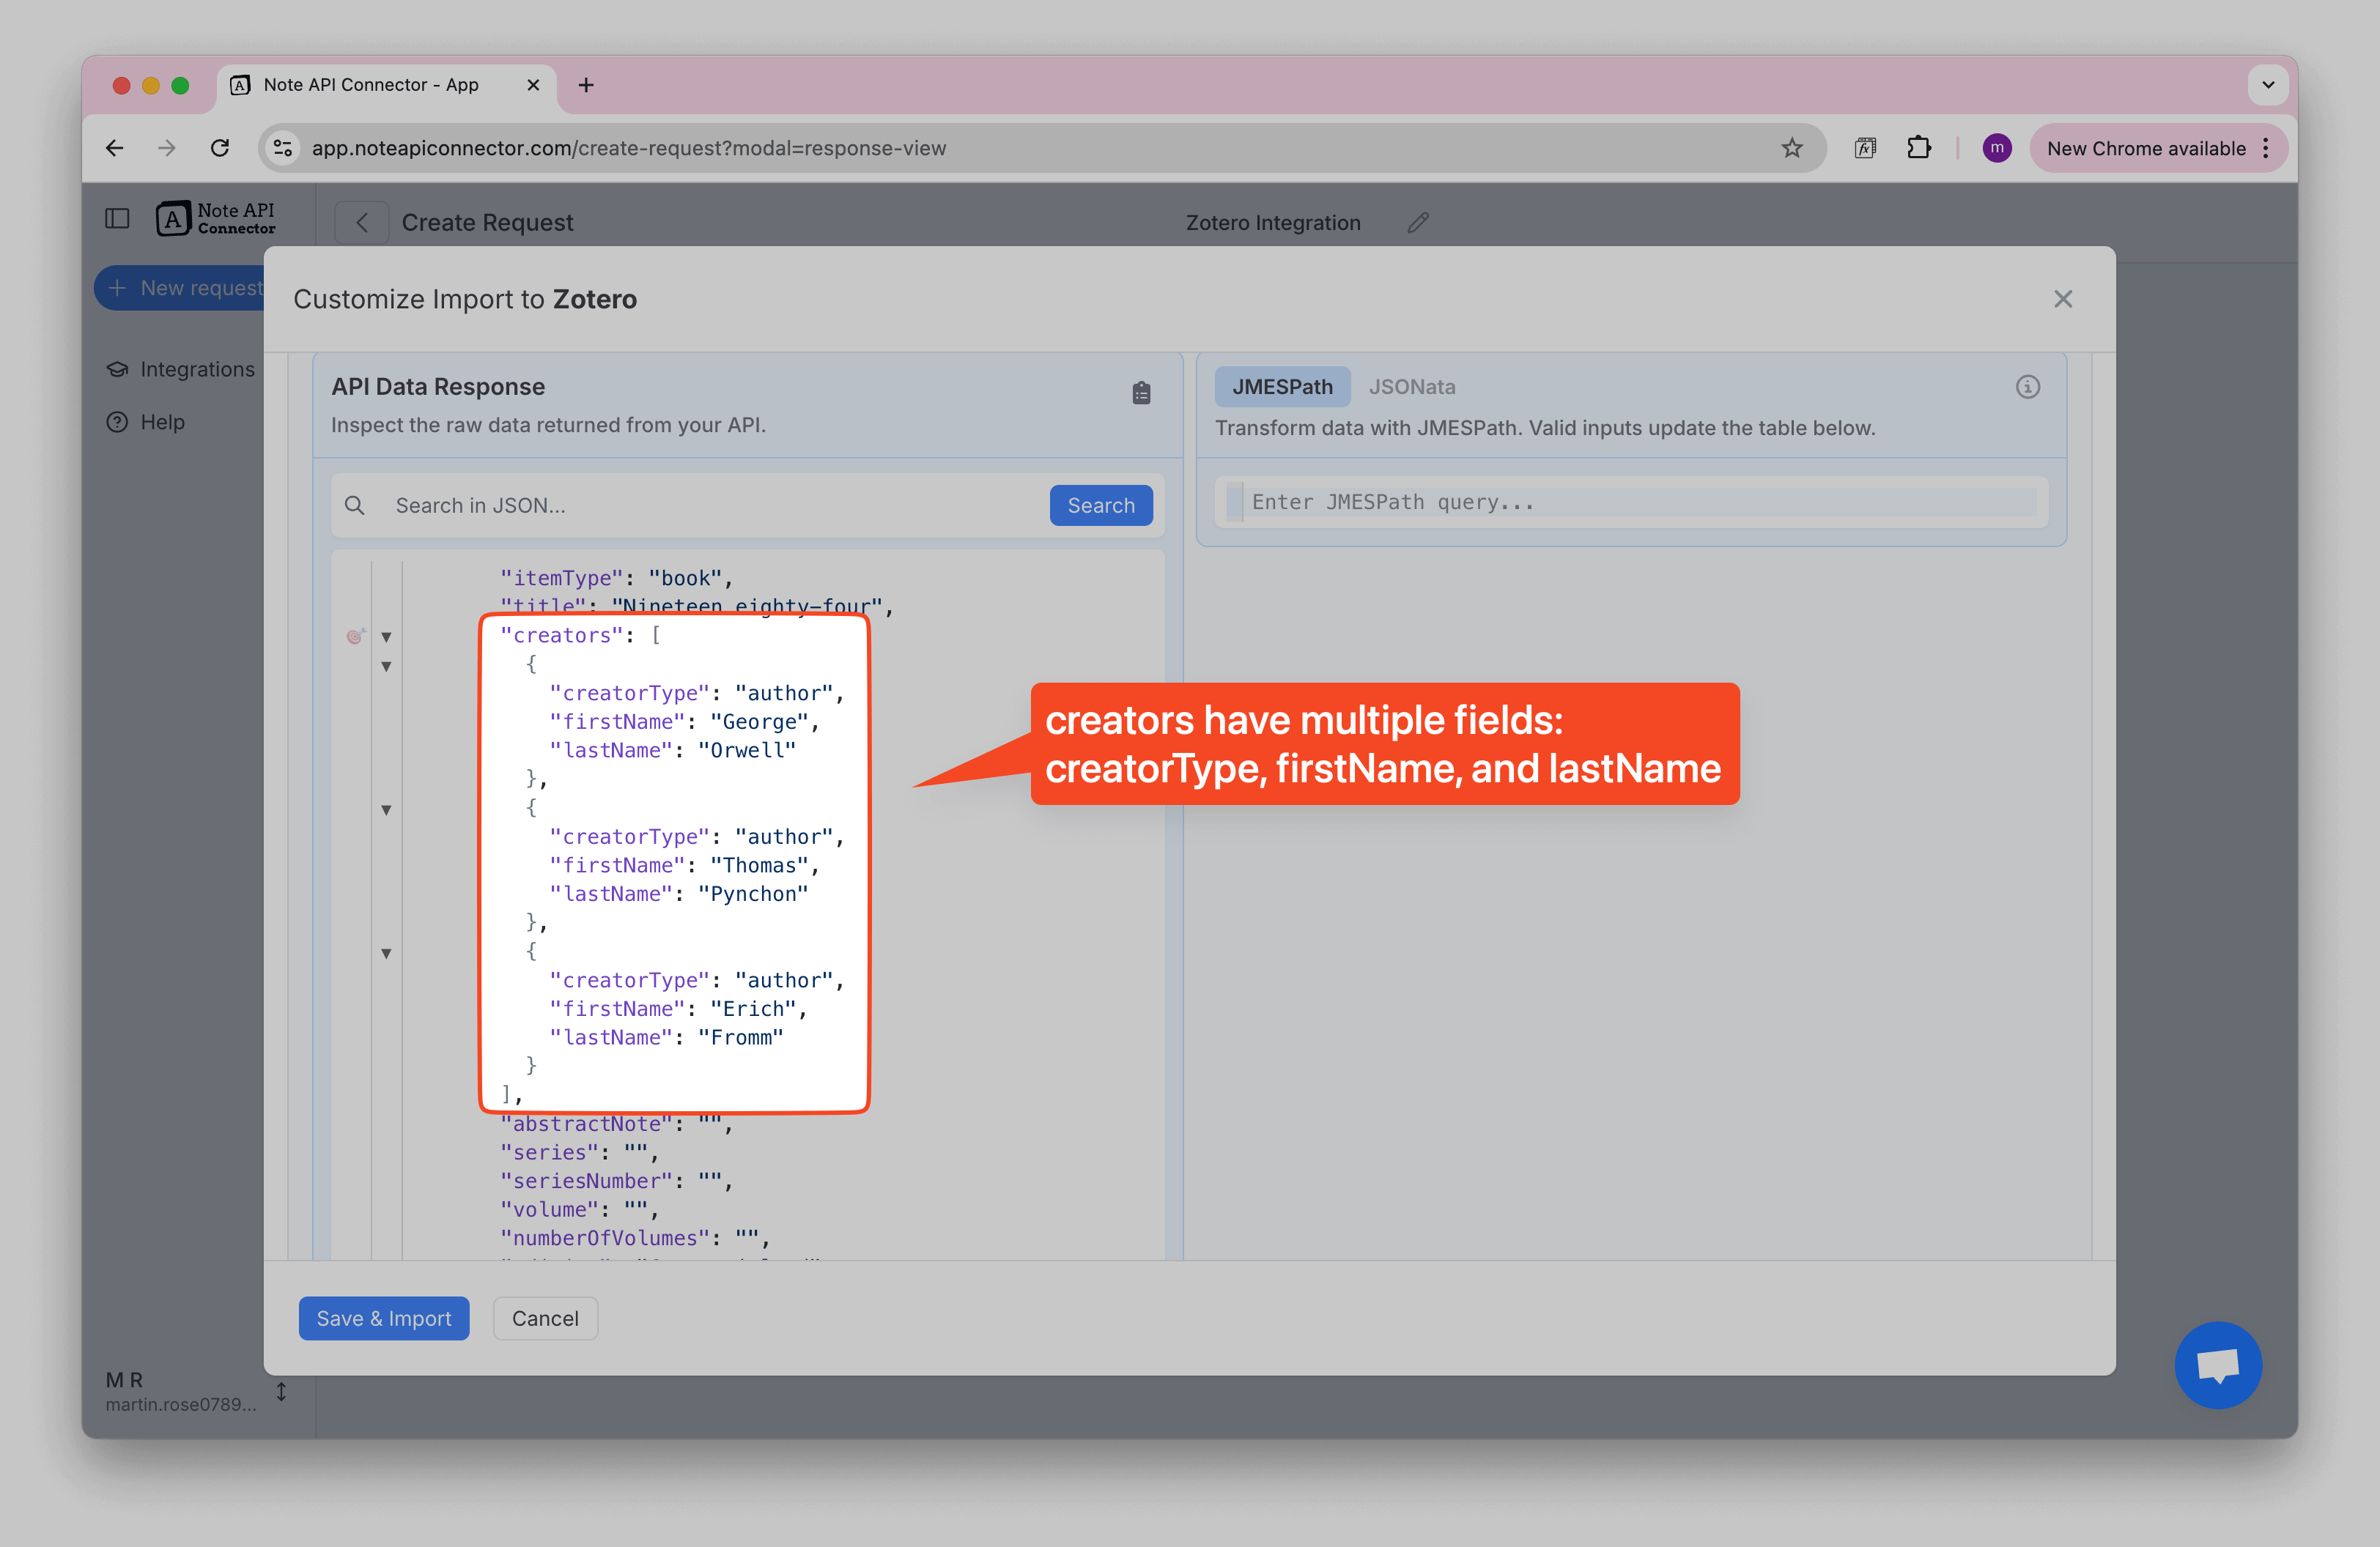Open the Chrome profile avatar

pyautogui.click(x=1996, y=148)
